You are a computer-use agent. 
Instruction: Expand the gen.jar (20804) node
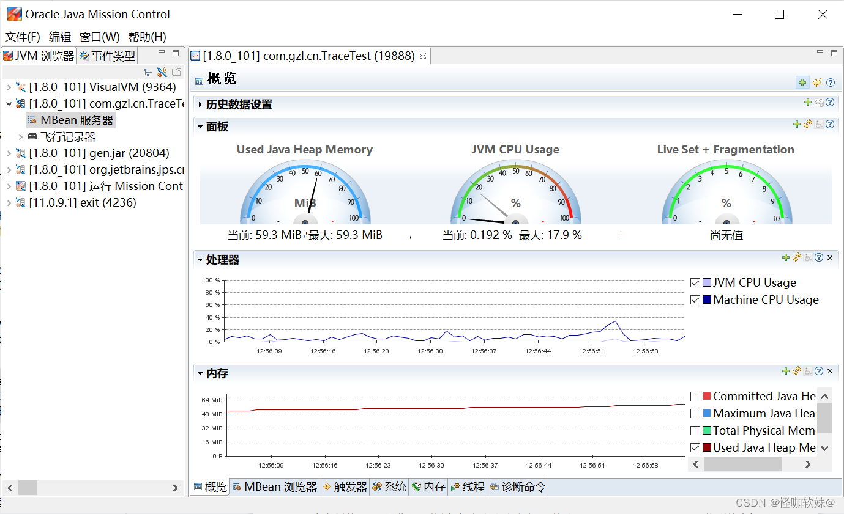tap(9, 153)
